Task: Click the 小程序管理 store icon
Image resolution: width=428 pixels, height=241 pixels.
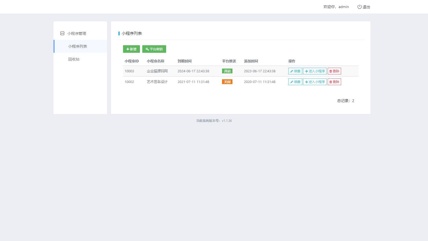Action: [62, 33]
